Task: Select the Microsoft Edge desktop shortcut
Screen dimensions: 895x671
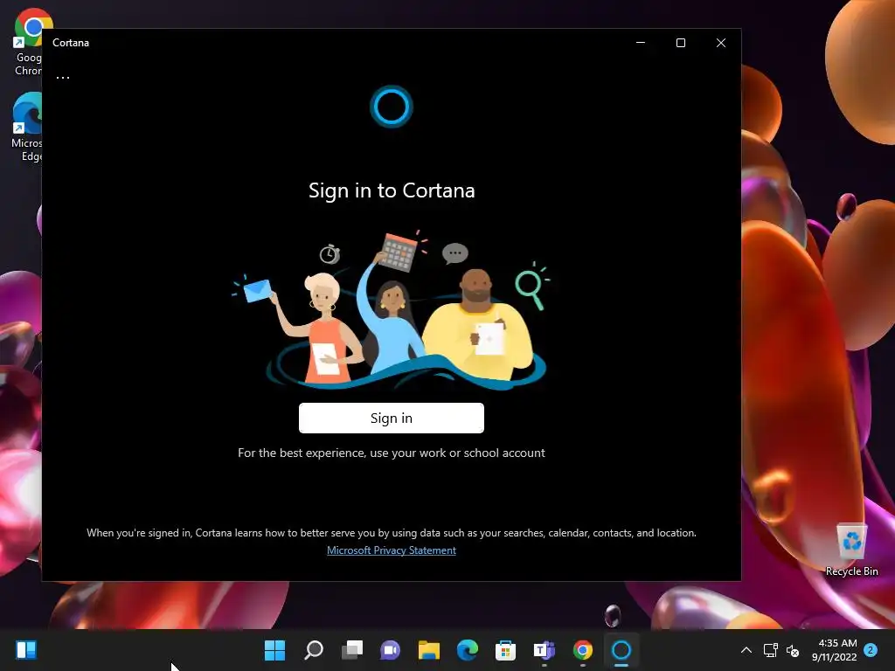Action: [26, 128]
